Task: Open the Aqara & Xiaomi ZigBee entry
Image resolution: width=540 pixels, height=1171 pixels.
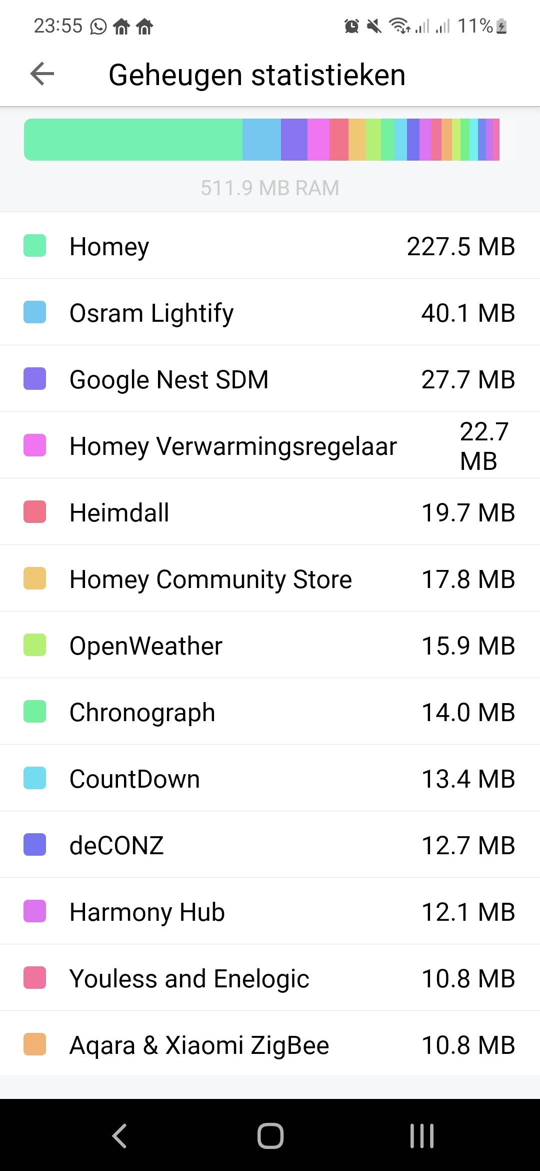Action: pyautogui.click(x=270, y=1044)
